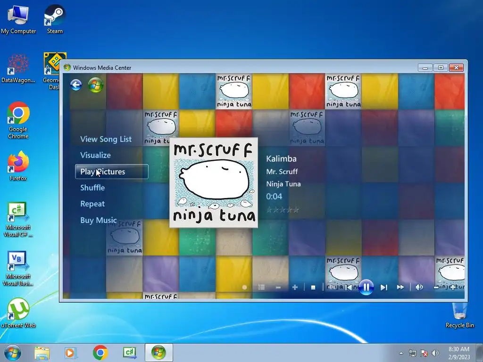Go back using the blue back arrow
Viewport: 483px width, 362px height.
[x=76, y=85]
